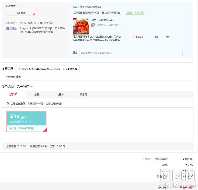Click the unit price ¥52.90
This screenshot has width=198, height=190.
138,37
